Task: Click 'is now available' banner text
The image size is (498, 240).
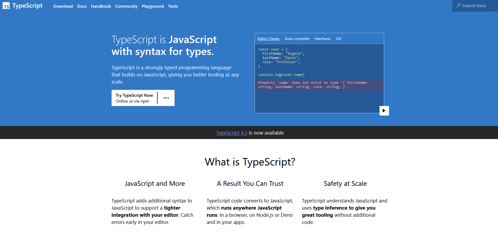Action: point(266,133)
